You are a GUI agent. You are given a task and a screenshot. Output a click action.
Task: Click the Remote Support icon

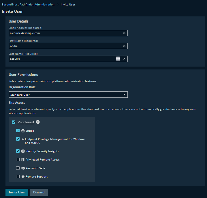tap(23, 177)
